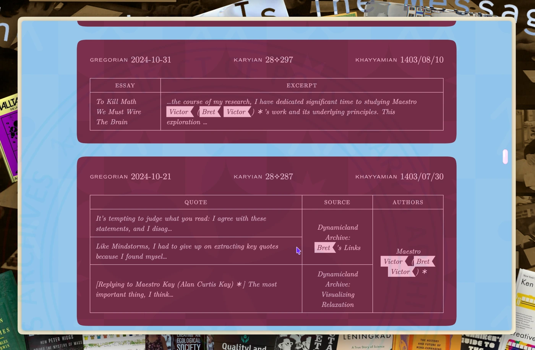Open essay To Kill Math We Must Wire The Brain
The image size is (535, 350).
coord(118,112)
